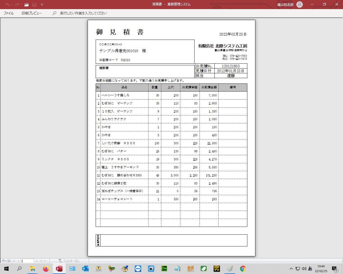Open Outlook from the taskbar

tap(85, 268)
